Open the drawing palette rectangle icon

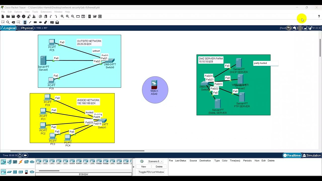(78, 16)
